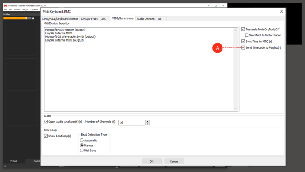Select LoopBe Internal MIDI (output) device

click(64, 40)
